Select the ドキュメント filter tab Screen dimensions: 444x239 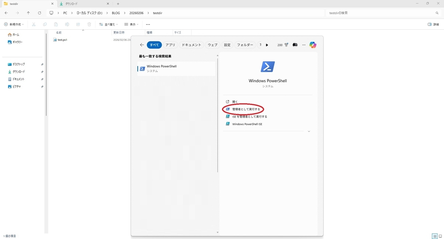(x=191, y=45)
